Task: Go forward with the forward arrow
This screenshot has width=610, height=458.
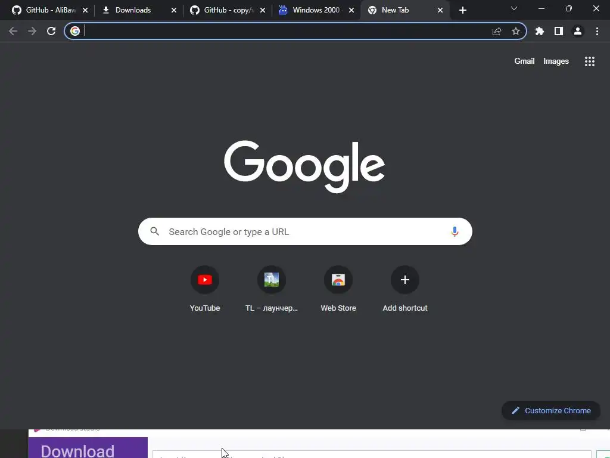Action: coord(32,31)
